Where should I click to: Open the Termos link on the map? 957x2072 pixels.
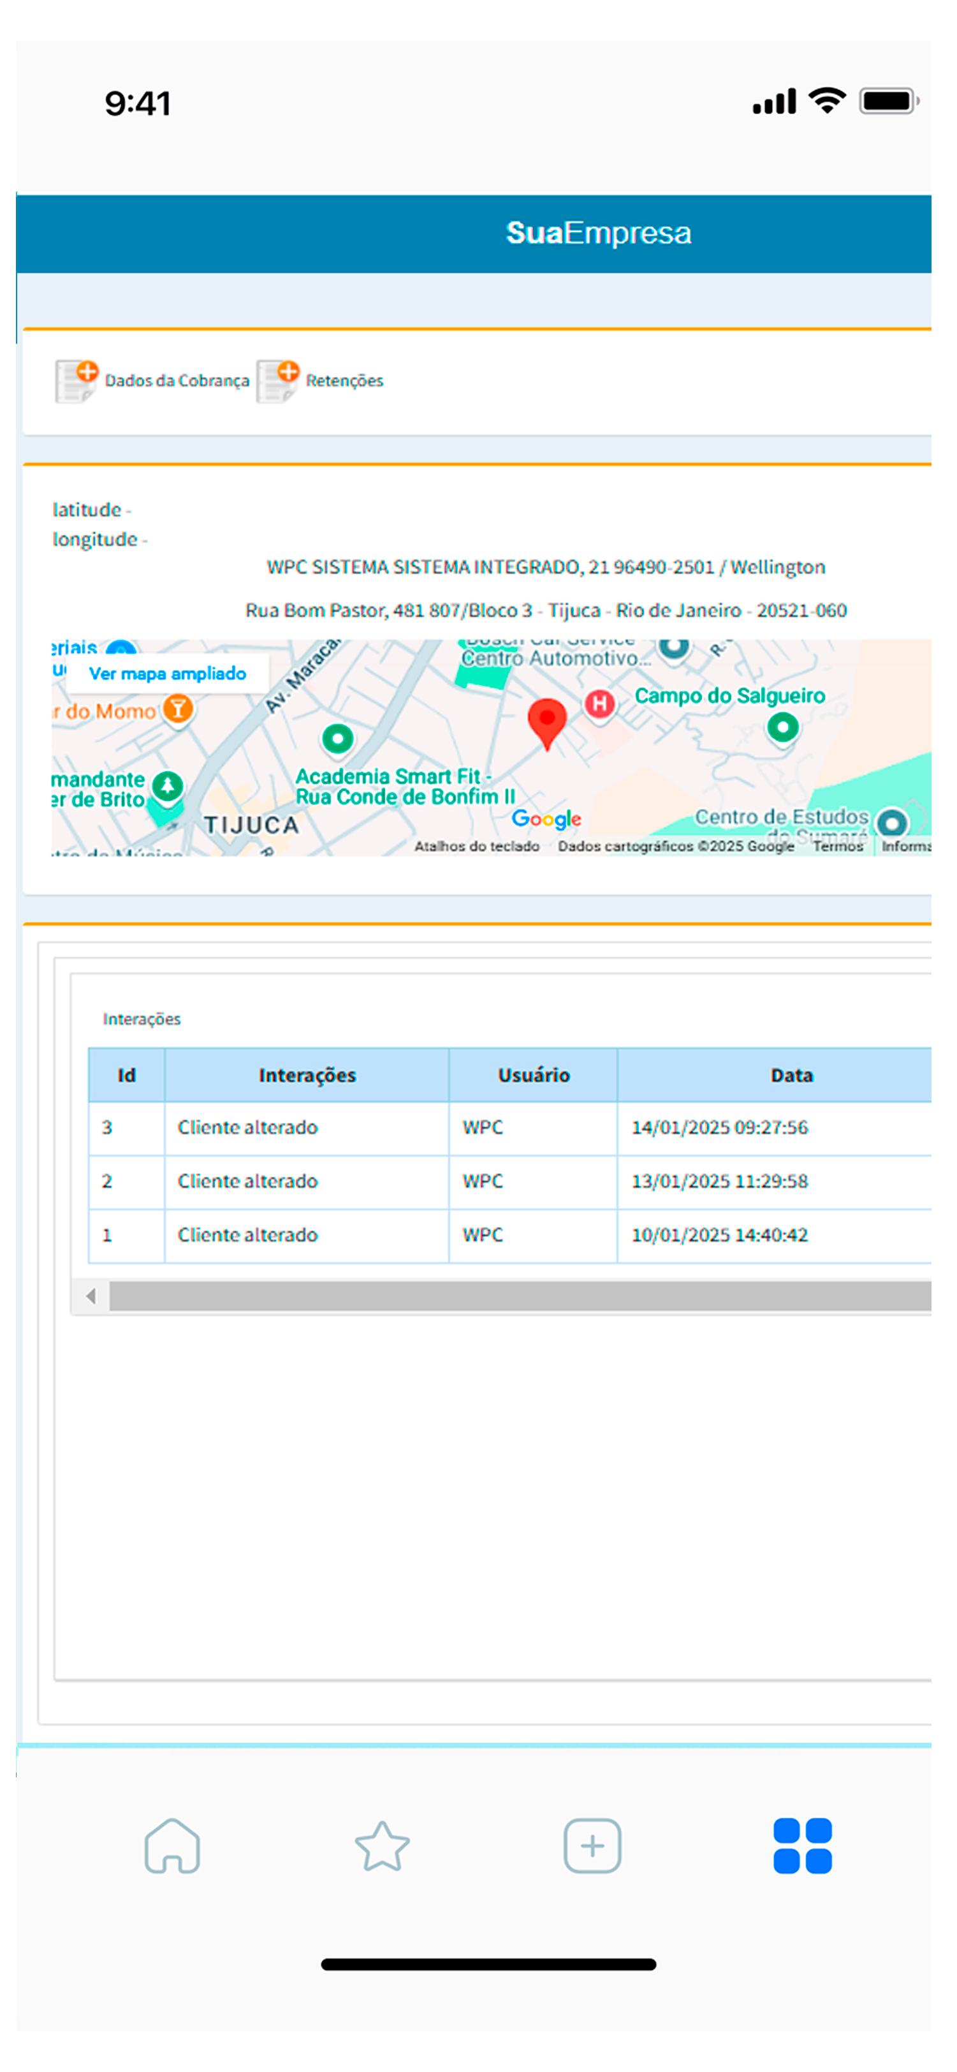(x=837, y=846)
